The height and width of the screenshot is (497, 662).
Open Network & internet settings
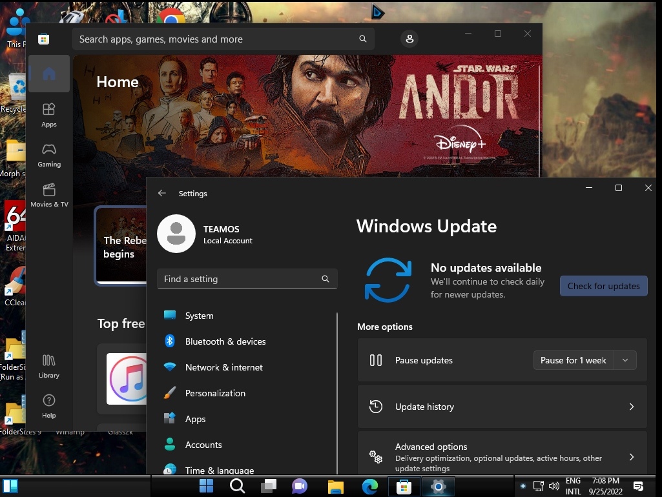(223, 367)
